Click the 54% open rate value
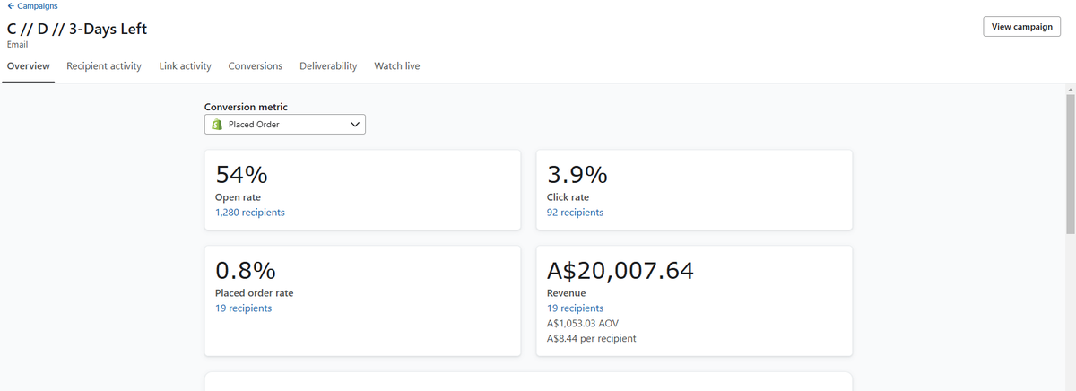 pyautogui.click(x=241, y=175)
